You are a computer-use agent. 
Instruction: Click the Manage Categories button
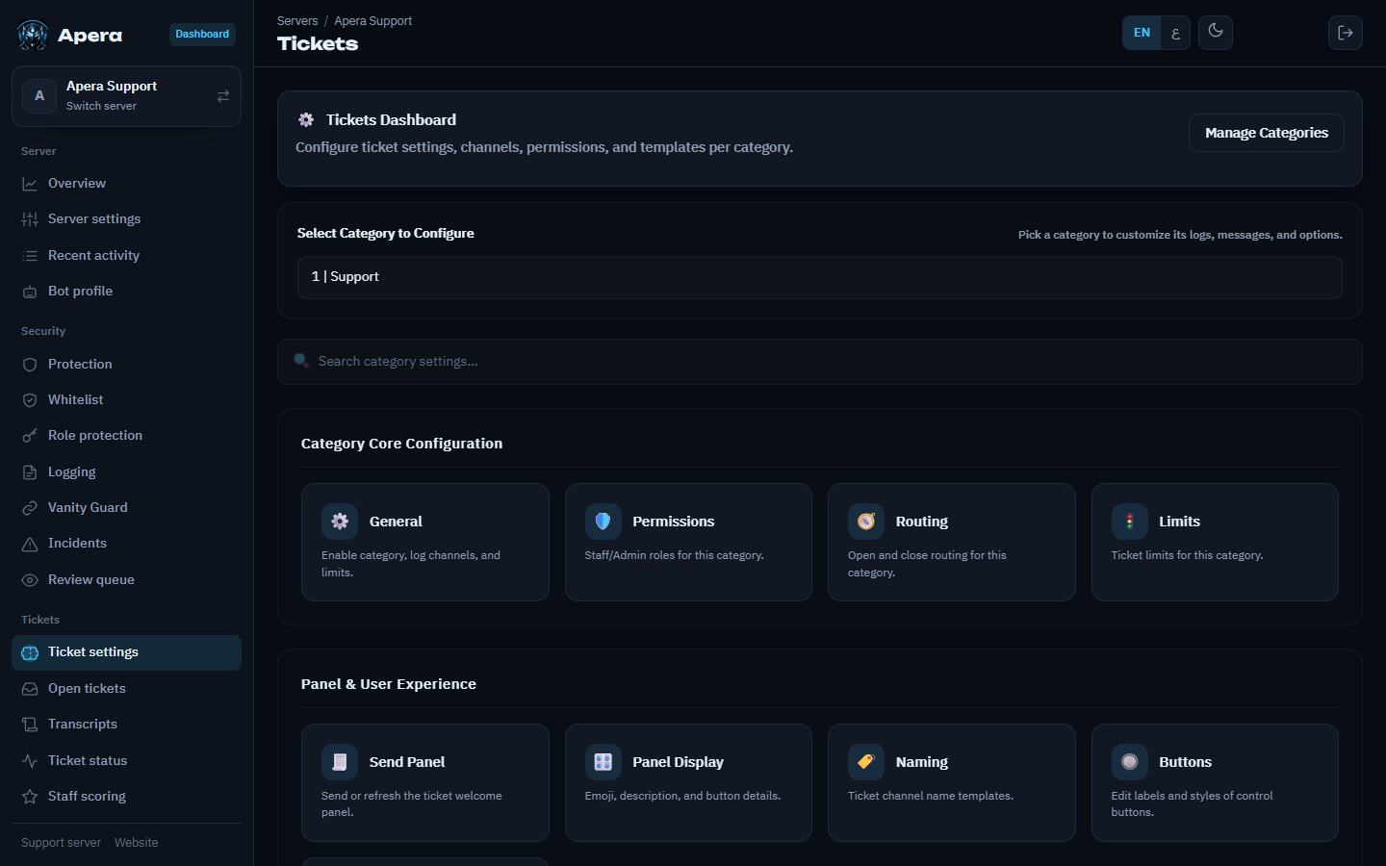(1267, 133)
